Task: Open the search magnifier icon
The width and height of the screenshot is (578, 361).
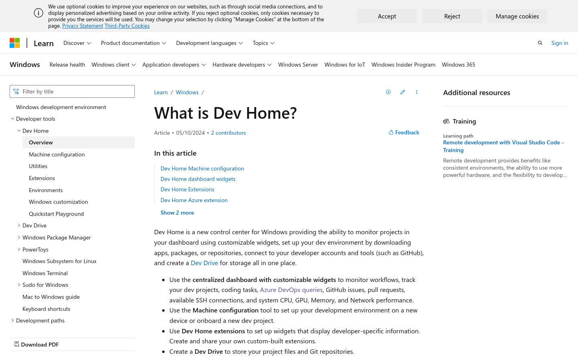Action: [540, 43]
